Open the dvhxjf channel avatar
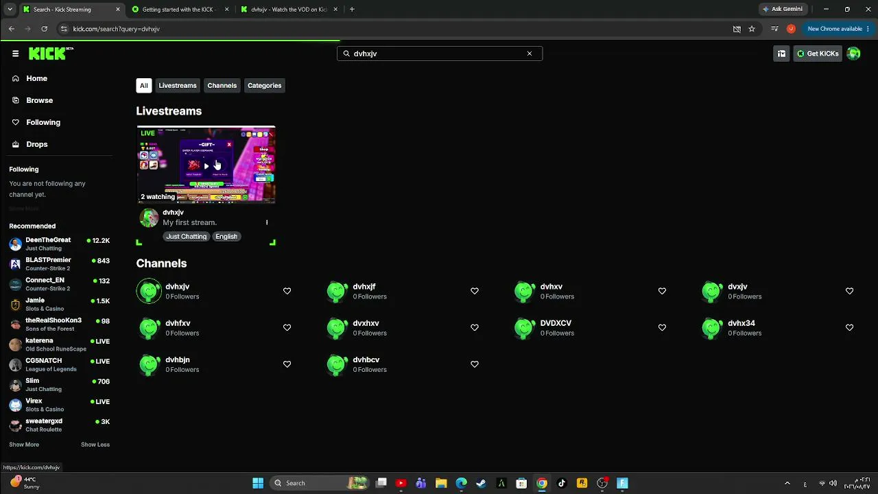The image size is (878, 494). pyautogui.click(x=337, y=292)
